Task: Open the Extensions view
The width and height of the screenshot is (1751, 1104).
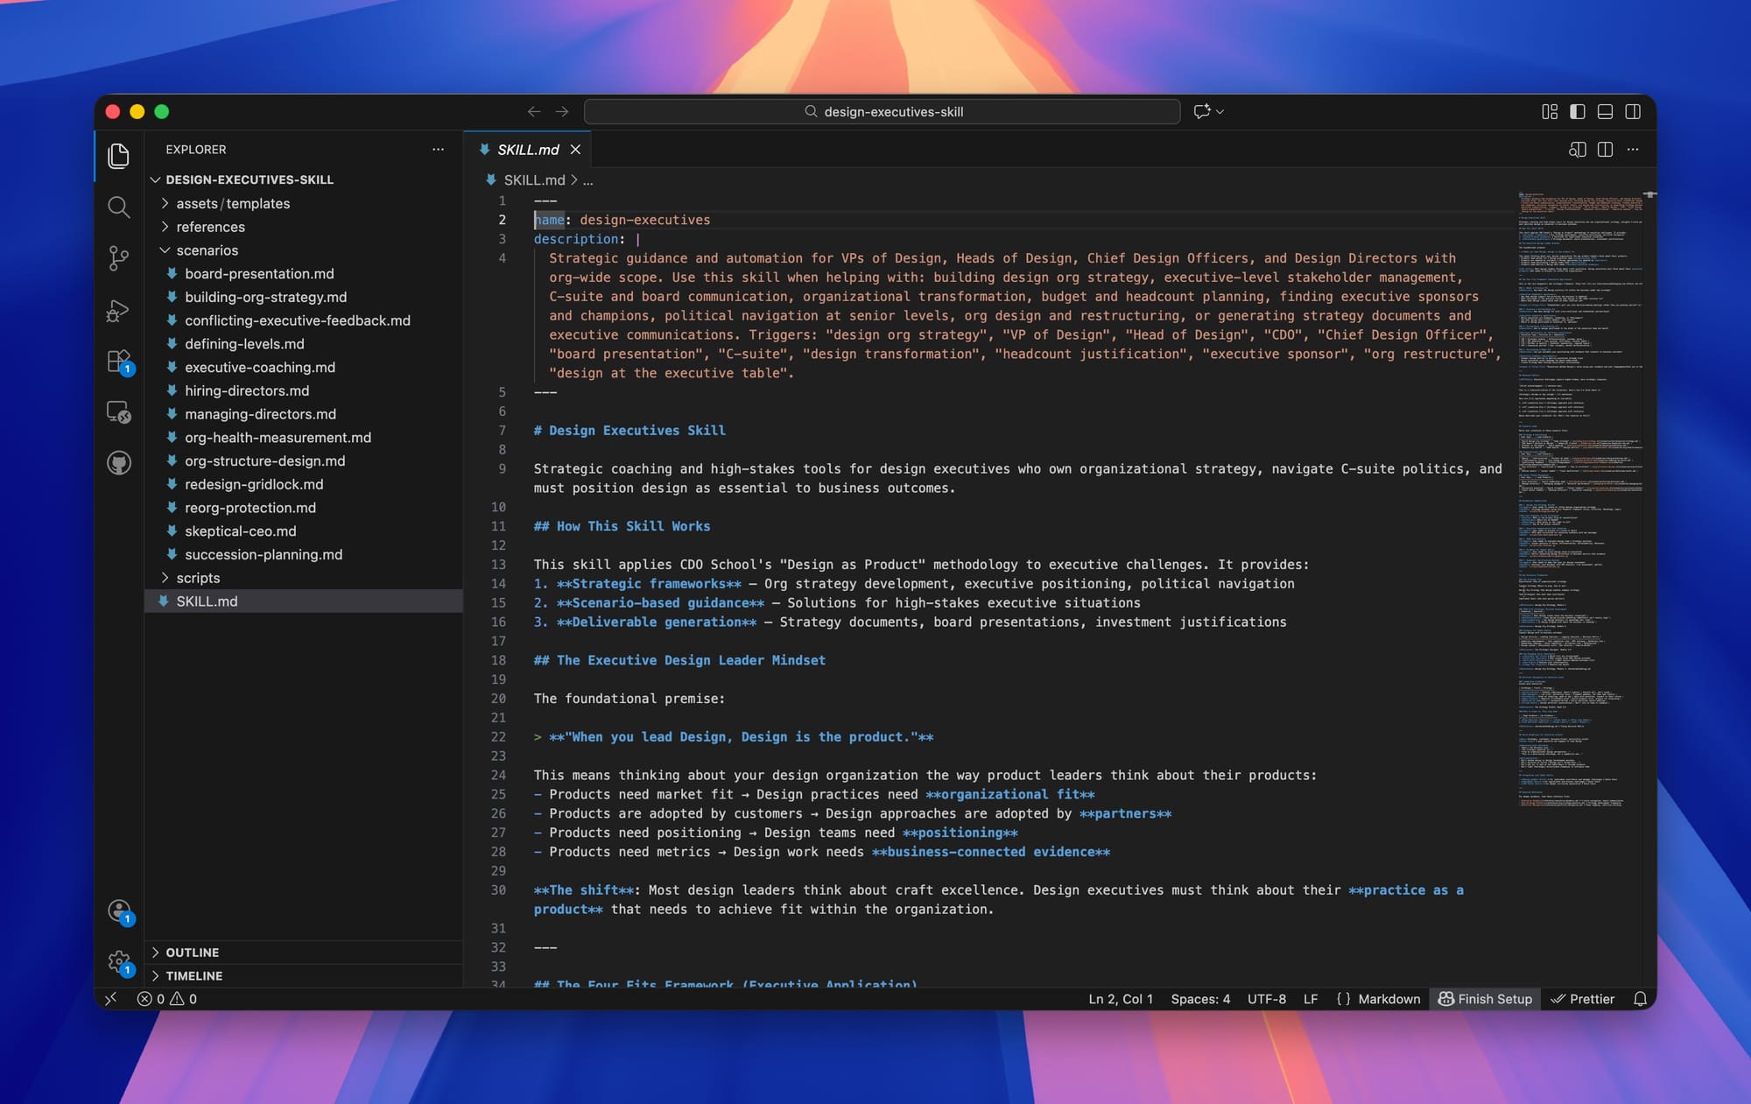Action: click(119, 362)
